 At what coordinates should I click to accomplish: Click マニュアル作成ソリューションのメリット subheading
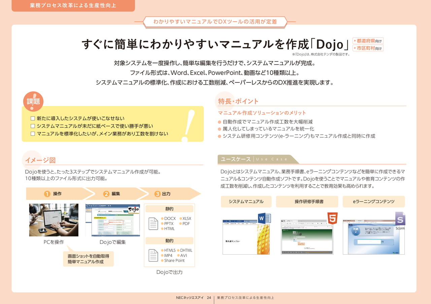pyautogui.click(x=262, y=113)
